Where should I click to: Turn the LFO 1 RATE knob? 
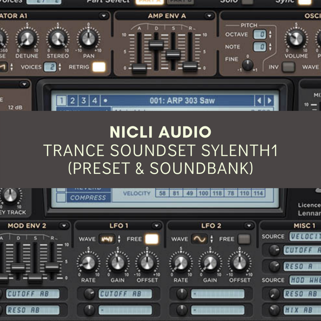(88, 263)
